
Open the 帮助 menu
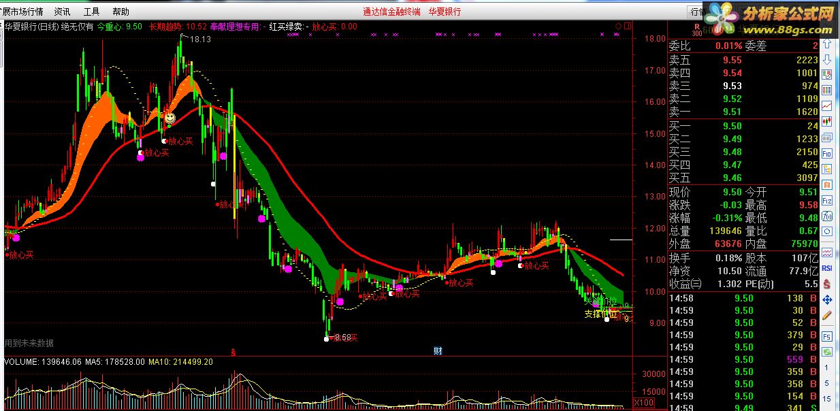(x=120, y=12)
